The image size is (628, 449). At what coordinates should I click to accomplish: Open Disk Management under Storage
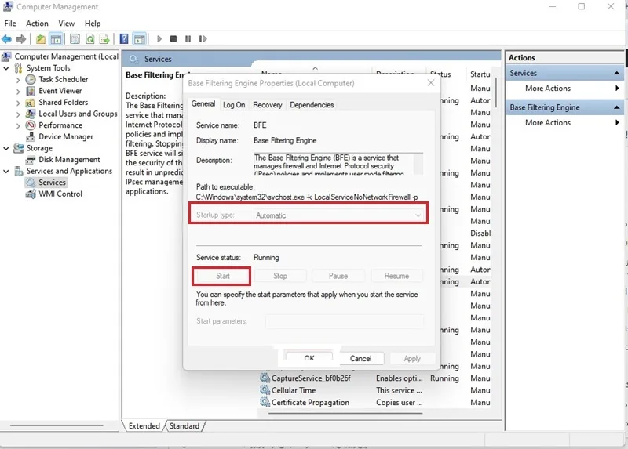(69, 160)
